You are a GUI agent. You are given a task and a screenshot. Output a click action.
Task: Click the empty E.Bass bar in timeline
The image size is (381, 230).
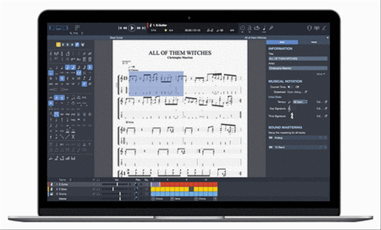coord(191,189)
